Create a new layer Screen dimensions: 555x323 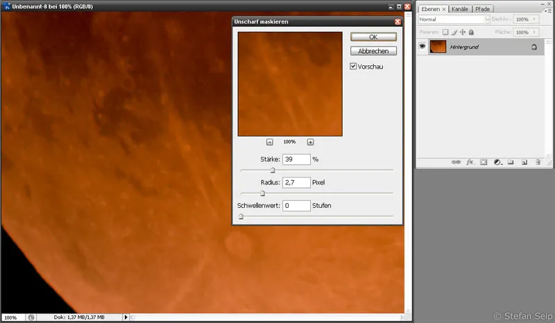click(x=524, y=162)
